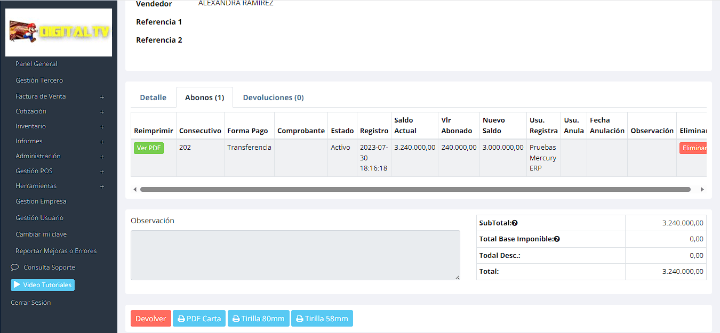Image resolution: width=720 pixels, height=333 pixels.
Task: Click inside the Observación text area
Action: click(x=295, y=255)
